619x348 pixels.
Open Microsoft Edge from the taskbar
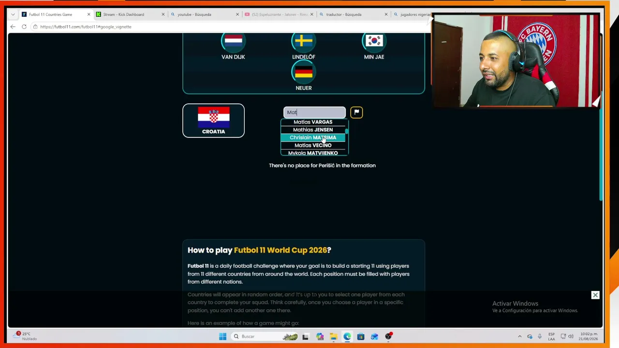click(x=347, y=336)
